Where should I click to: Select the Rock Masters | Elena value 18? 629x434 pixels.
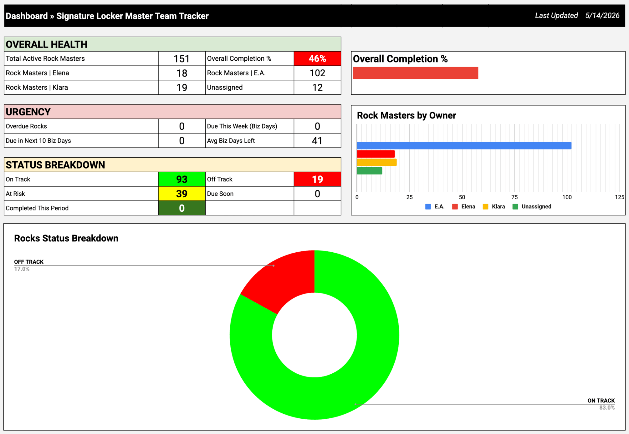[182, 73]
